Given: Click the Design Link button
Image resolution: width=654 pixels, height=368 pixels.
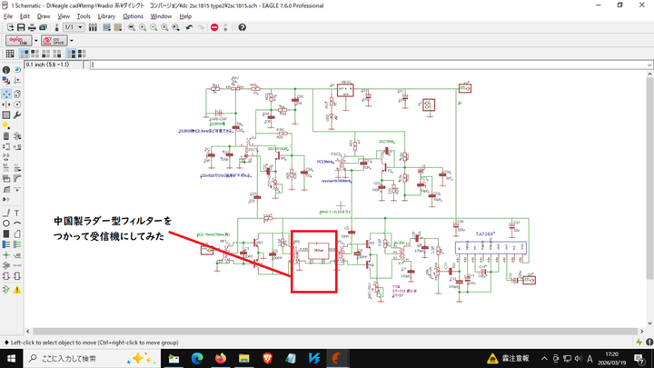Looking at the screenshot, I should [x=17, y=41].
